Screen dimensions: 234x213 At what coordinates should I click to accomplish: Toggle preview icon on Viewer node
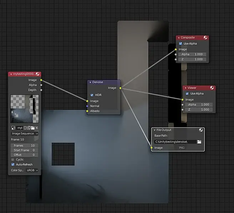coord(212,88)
